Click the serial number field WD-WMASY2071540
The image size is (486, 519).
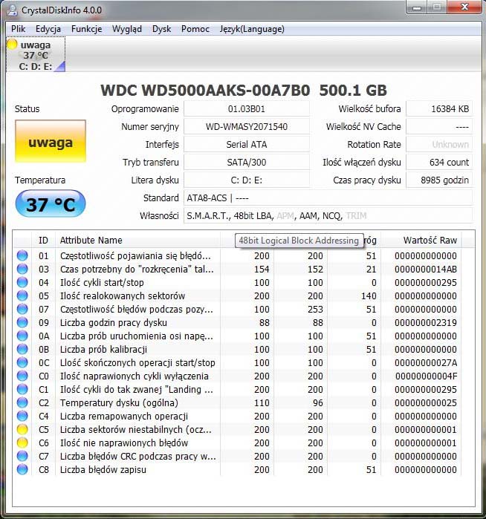coord(247,127)
